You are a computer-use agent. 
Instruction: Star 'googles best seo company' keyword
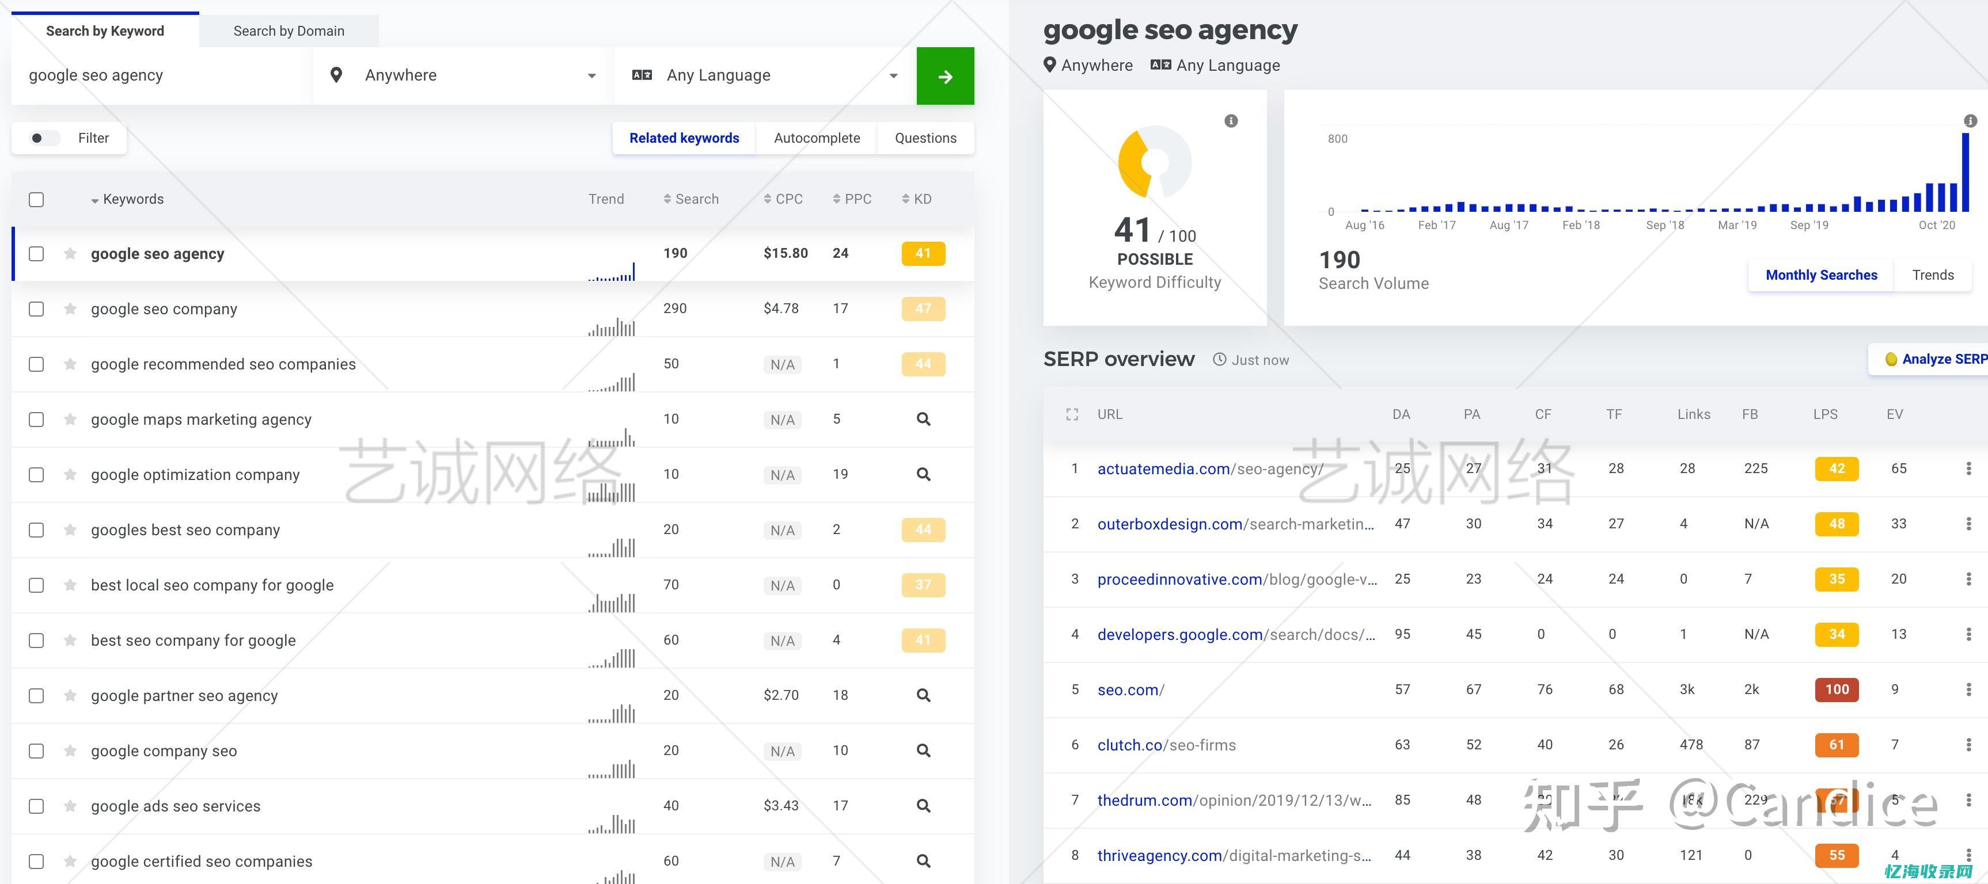click(x=70, y=530)
